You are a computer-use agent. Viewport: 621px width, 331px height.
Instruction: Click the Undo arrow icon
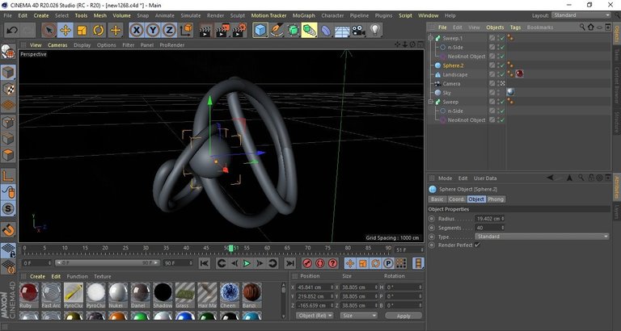[x=12, y=31]
